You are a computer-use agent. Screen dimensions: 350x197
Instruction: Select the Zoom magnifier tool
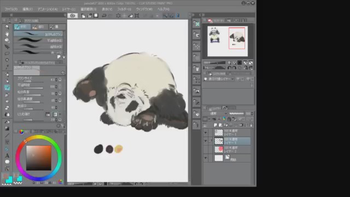coord(7,27)
